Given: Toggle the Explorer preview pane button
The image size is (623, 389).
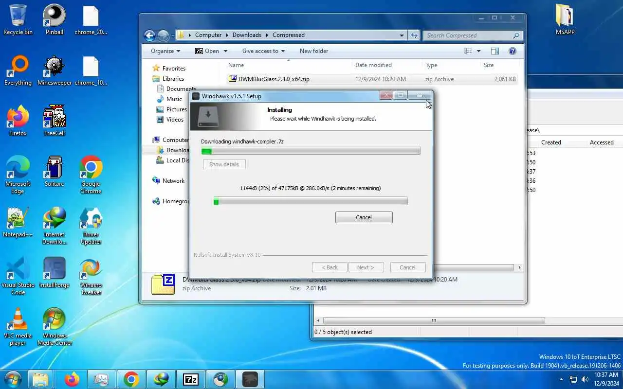Looking at the screenshot, I should point(495,51).
